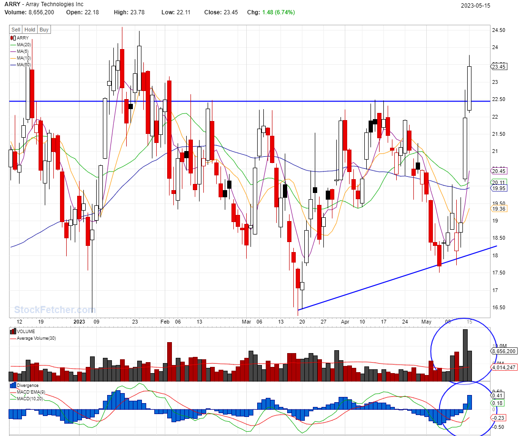Screen dimensions: 521x436
Task: Click the chart title 'ARRY - Array Technologies Inc'
Action: tap(44, 4)
